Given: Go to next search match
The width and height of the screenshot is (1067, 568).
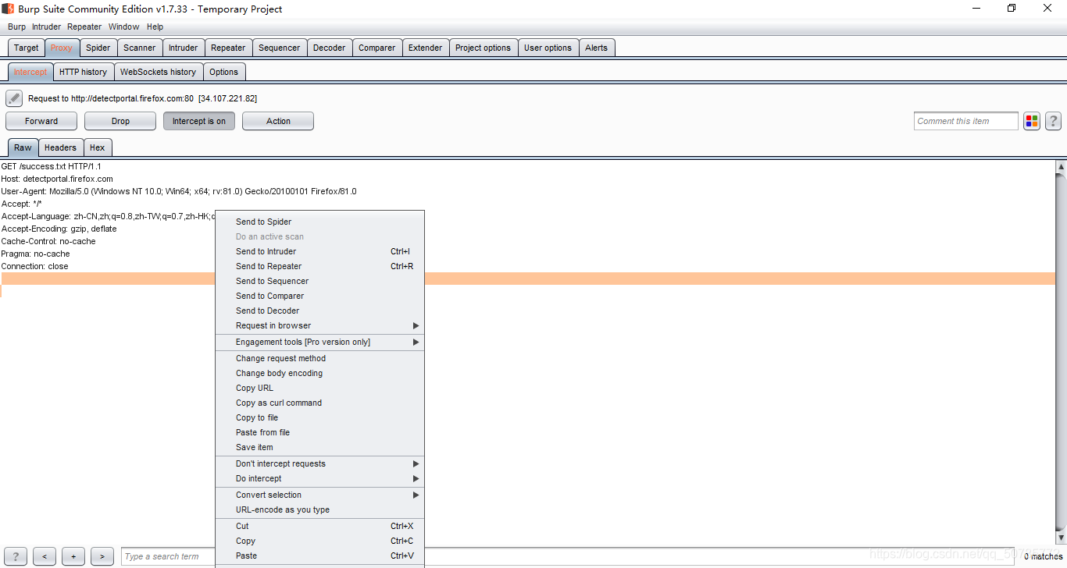Looking at the screenshot, I should 102,556.
